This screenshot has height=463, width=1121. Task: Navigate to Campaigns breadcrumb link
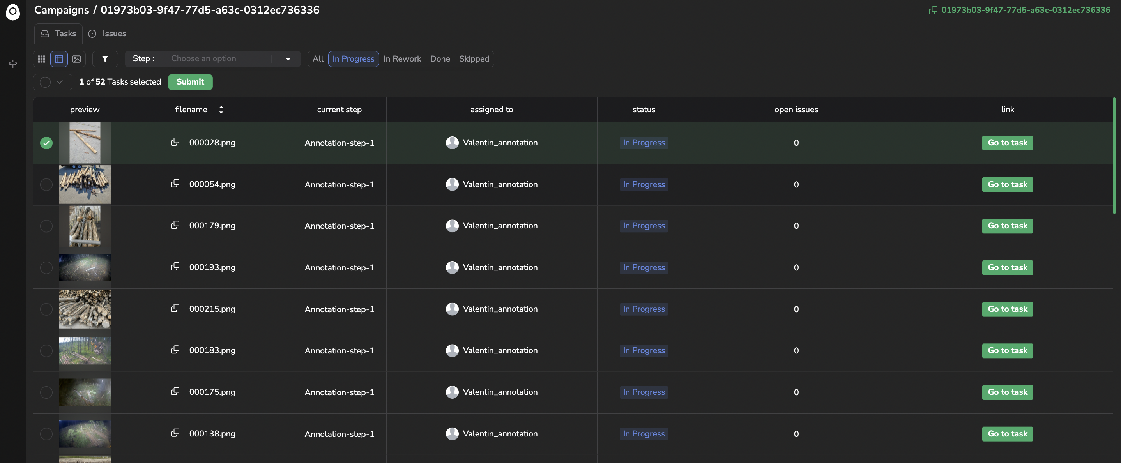tap(61, 10)
